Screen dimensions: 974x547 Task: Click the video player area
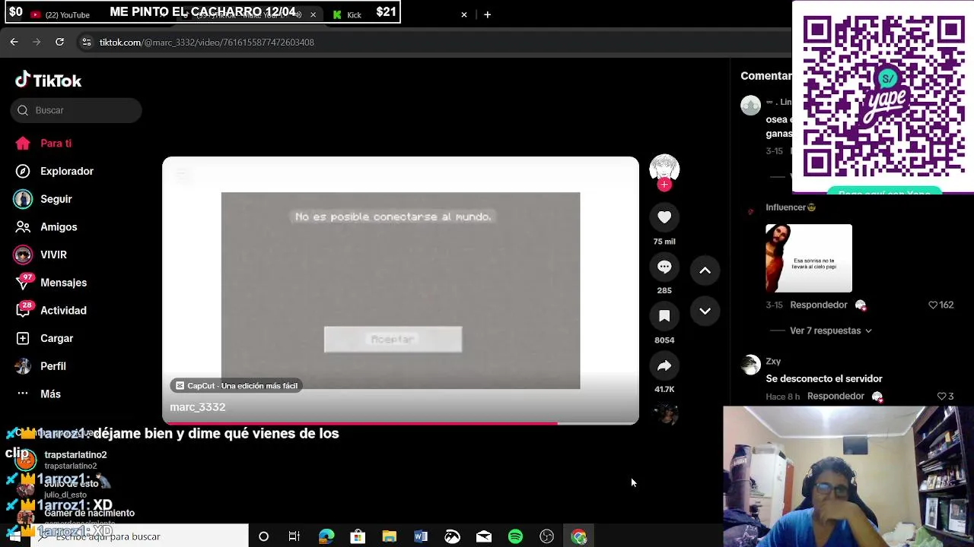coord(400,290)
